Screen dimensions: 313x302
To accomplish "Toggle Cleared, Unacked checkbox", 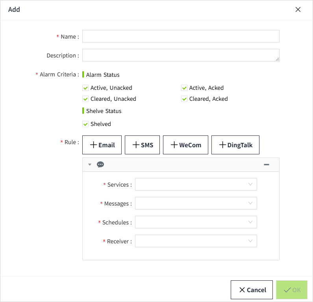I will pos(85,99).
